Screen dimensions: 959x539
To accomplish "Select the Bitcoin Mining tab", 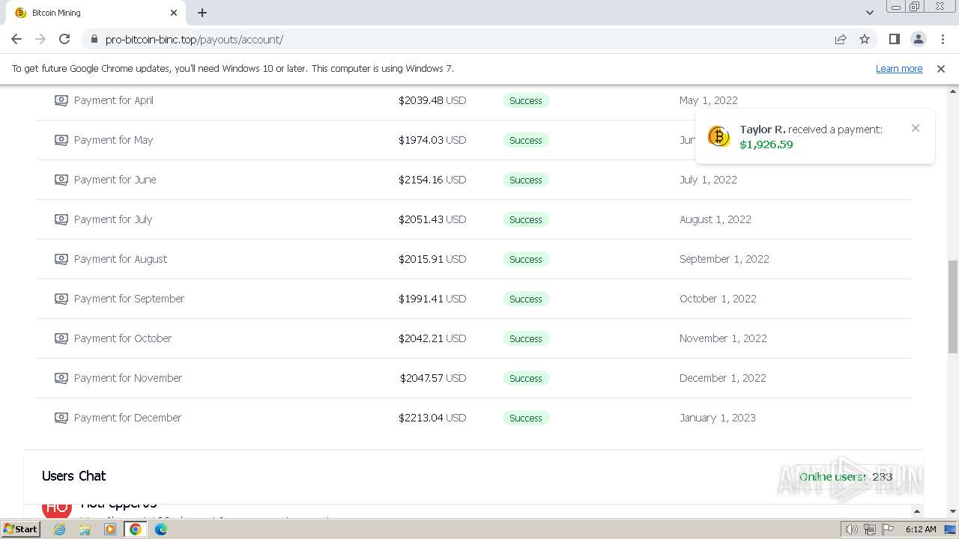I will click(94, 13).
